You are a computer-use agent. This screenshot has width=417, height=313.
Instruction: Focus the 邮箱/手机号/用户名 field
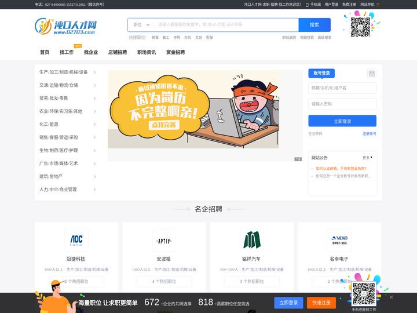click(342, 88)
